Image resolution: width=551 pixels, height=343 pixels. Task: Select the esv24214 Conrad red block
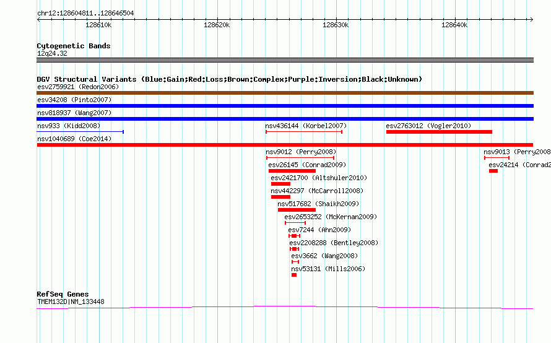click(x=493, y=171)
